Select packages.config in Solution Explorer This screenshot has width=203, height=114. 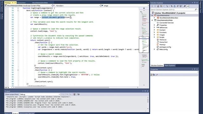click(165, 47)
